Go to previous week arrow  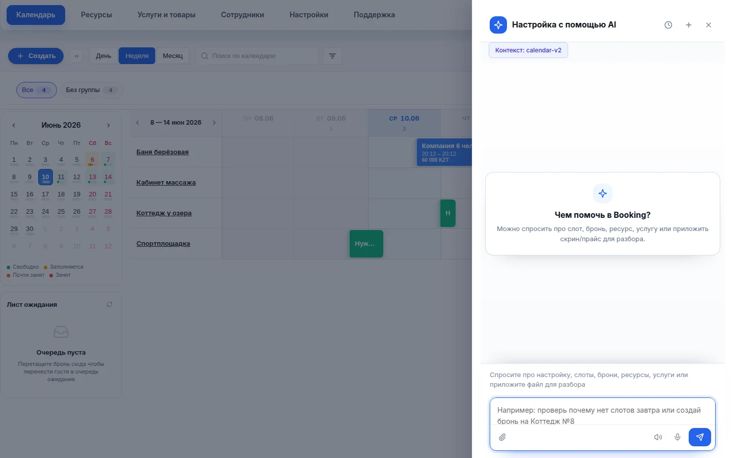pyautogui.click(x=137, y=123)
